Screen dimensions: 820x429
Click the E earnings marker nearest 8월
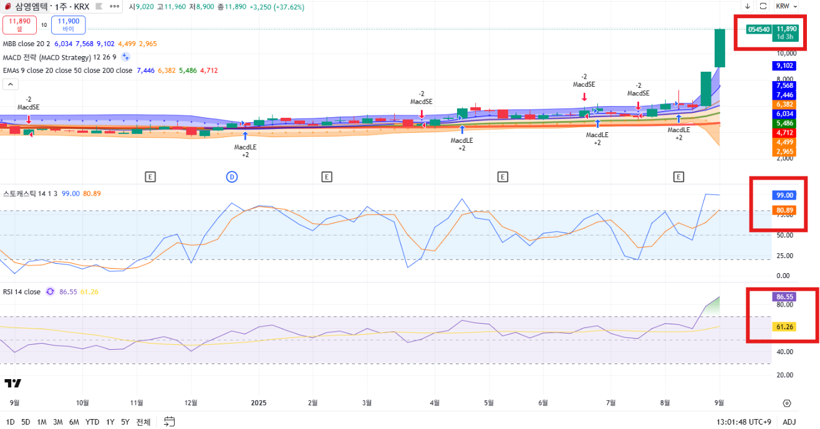678,177
